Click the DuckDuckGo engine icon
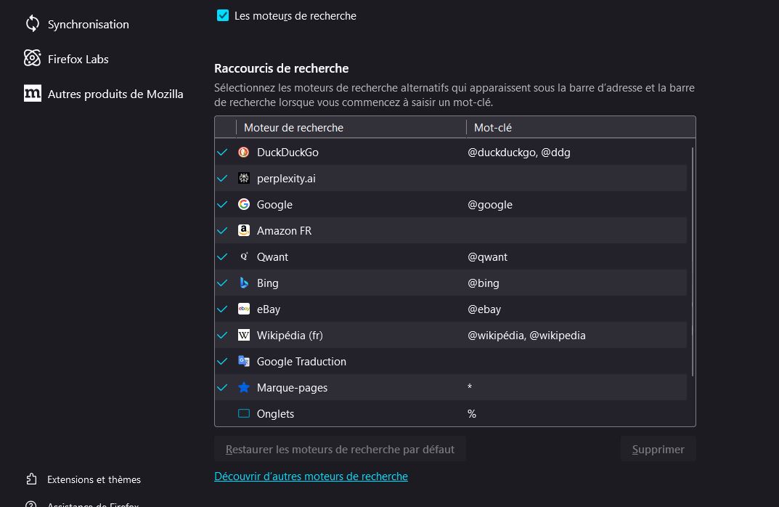Image resolution: width=779 pixels, height=507 pixels. [x=243, y=152]
